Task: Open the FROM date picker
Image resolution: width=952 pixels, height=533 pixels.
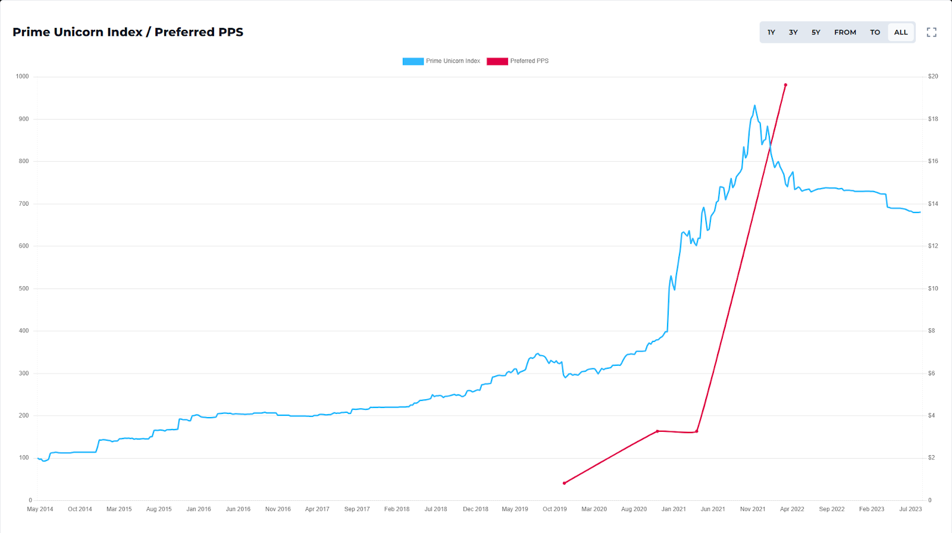Action: pyautogui.click(x=845, y=32)
